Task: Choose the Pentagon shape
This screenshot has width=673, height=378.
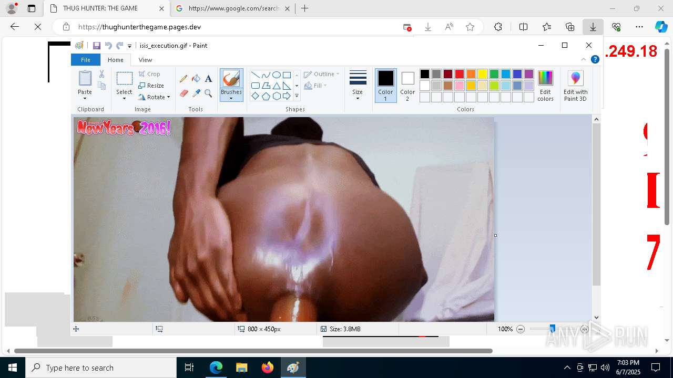Action: point(266,96)
